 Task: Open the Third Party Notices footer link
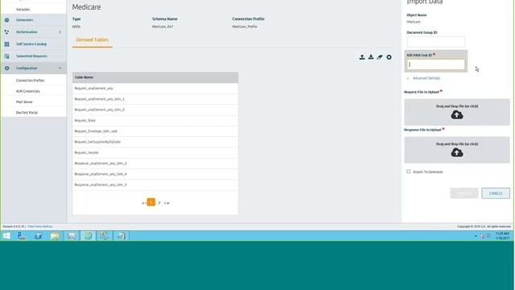(40, 226)
